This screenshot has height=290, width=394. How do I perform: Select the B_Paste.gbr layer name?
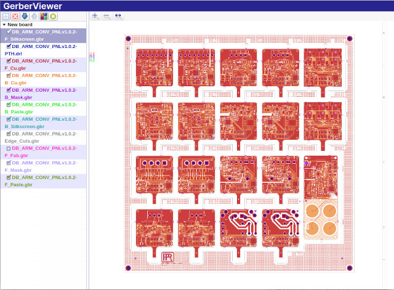pos(18,111)
